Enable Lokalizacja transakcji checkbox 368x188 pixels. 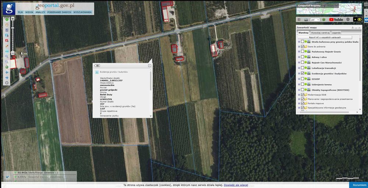[302, 68]
